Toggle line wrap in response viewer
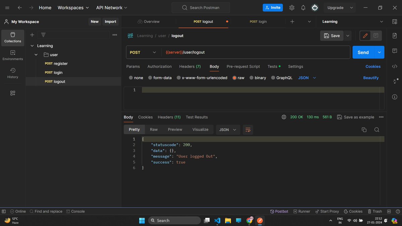Screen dimensions: 402x226 point(248,130)
